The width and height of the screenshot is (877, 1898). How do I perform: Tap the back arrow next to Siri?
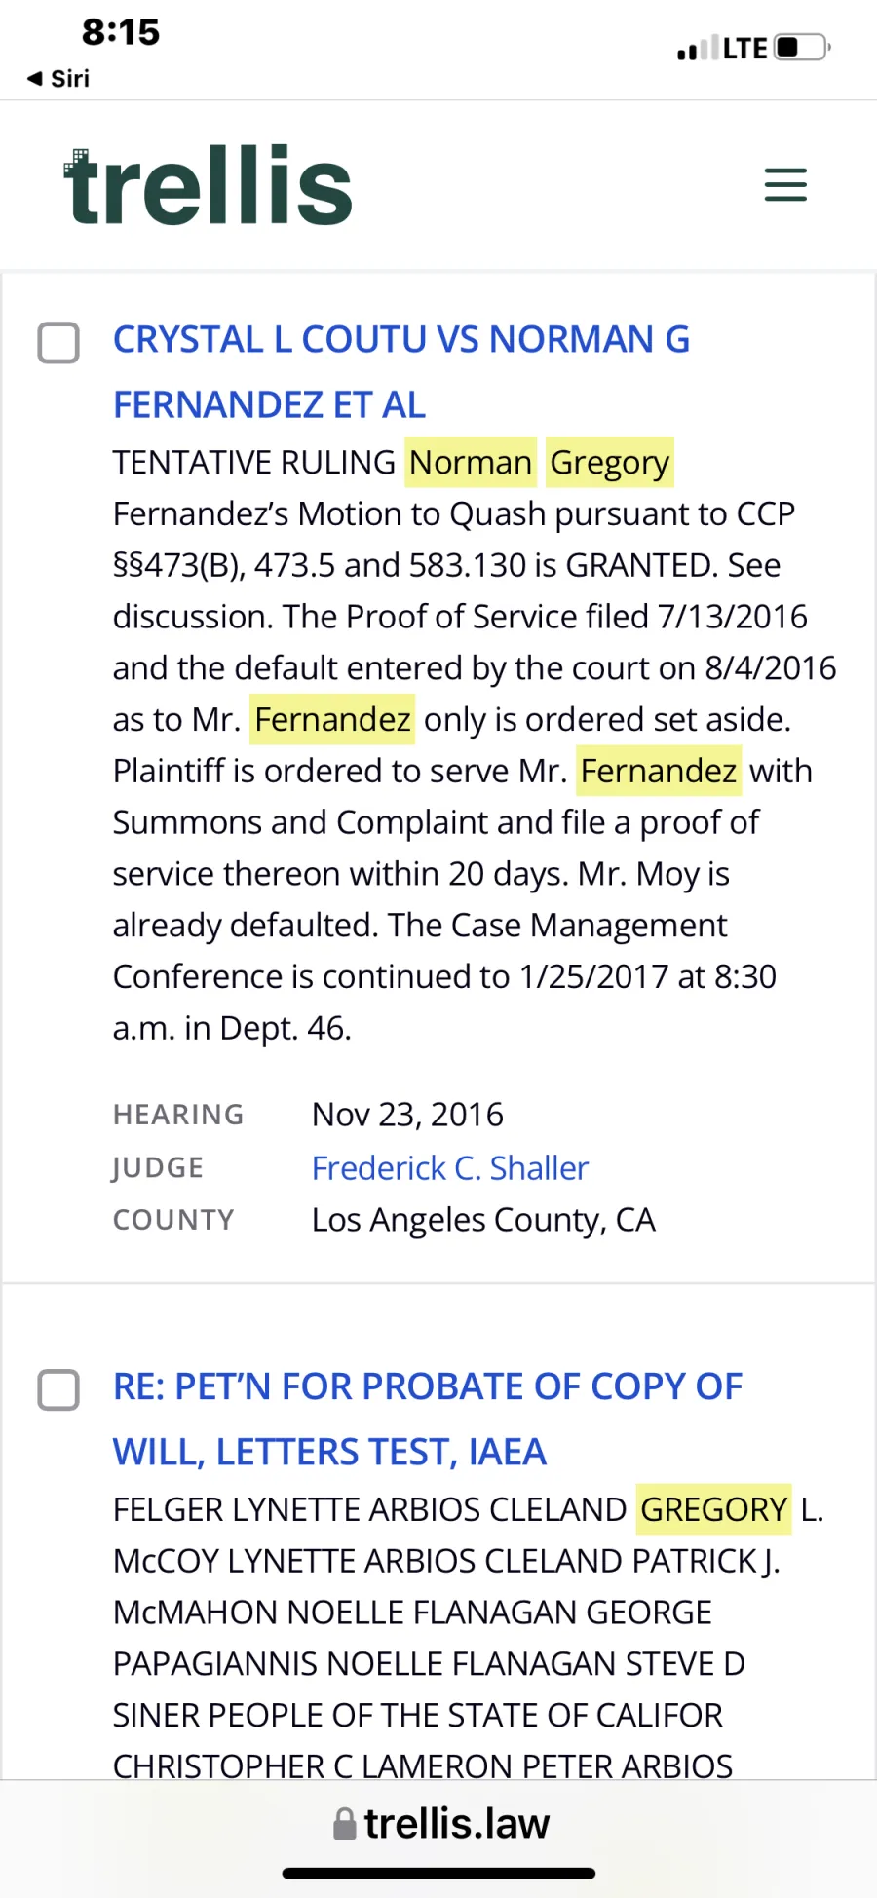coord(35,78)
